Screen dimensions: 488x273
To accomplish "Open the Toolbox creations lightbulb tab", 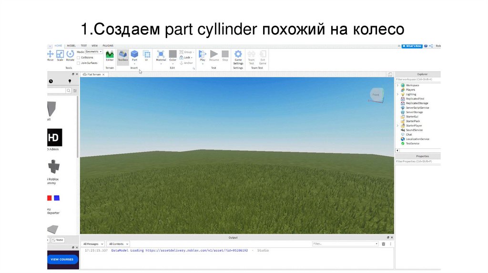I will 70,81.
